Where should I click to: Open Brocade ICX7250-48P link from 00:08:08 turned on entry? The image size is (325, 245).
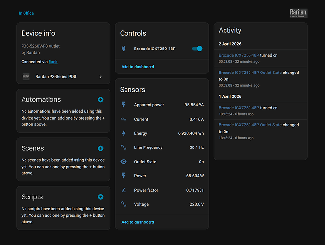coord(239,55)
